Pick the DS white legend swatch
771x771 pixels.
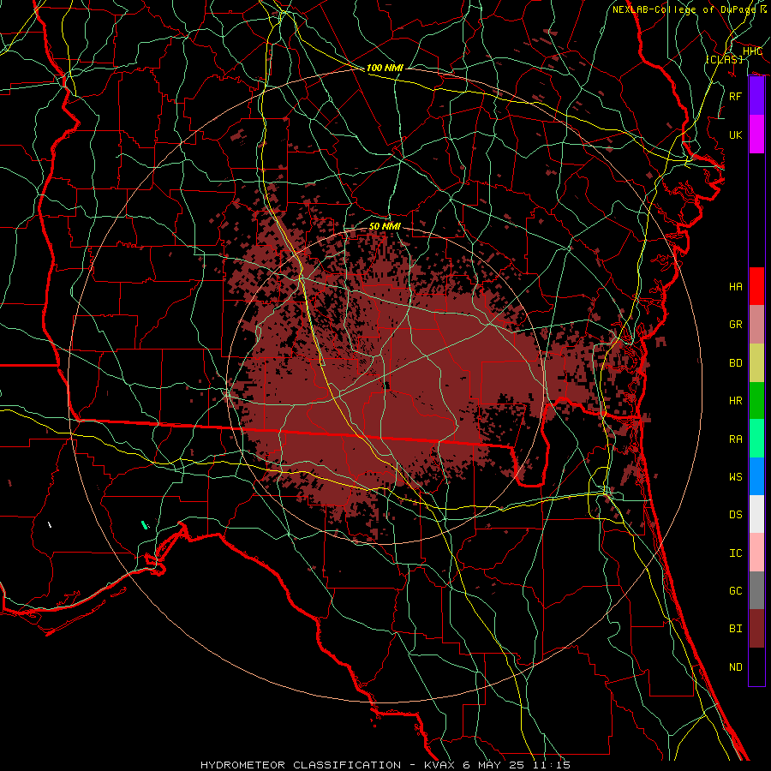click(x=756, y=514)
